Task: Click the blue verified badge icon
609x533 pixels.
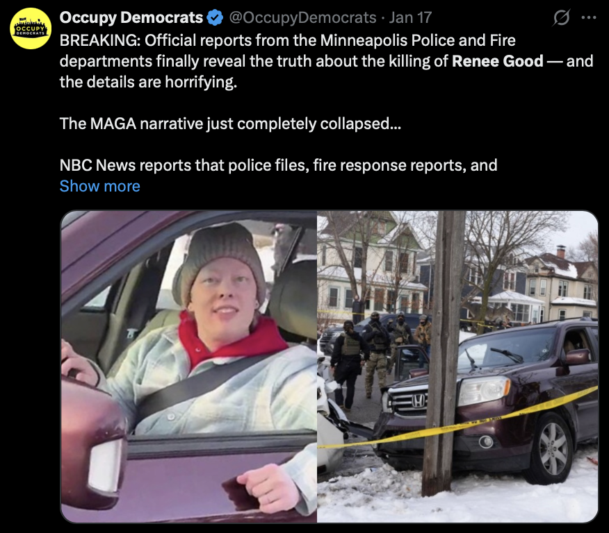Action: [x=216, y=18]
